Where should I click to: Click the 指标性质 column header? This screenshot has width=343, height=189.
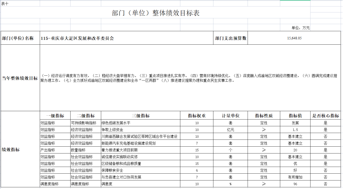coord(264,116)
